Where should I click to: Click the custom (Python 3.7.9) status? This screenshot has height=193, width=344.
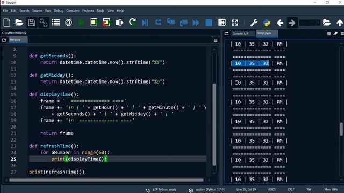pyautogui.click(x=210, y=189)
